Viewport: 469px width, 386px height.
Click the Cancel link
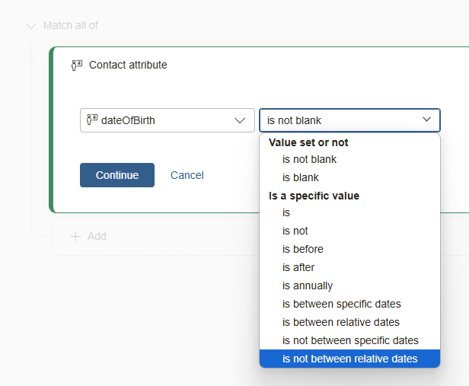coord(187,175)
